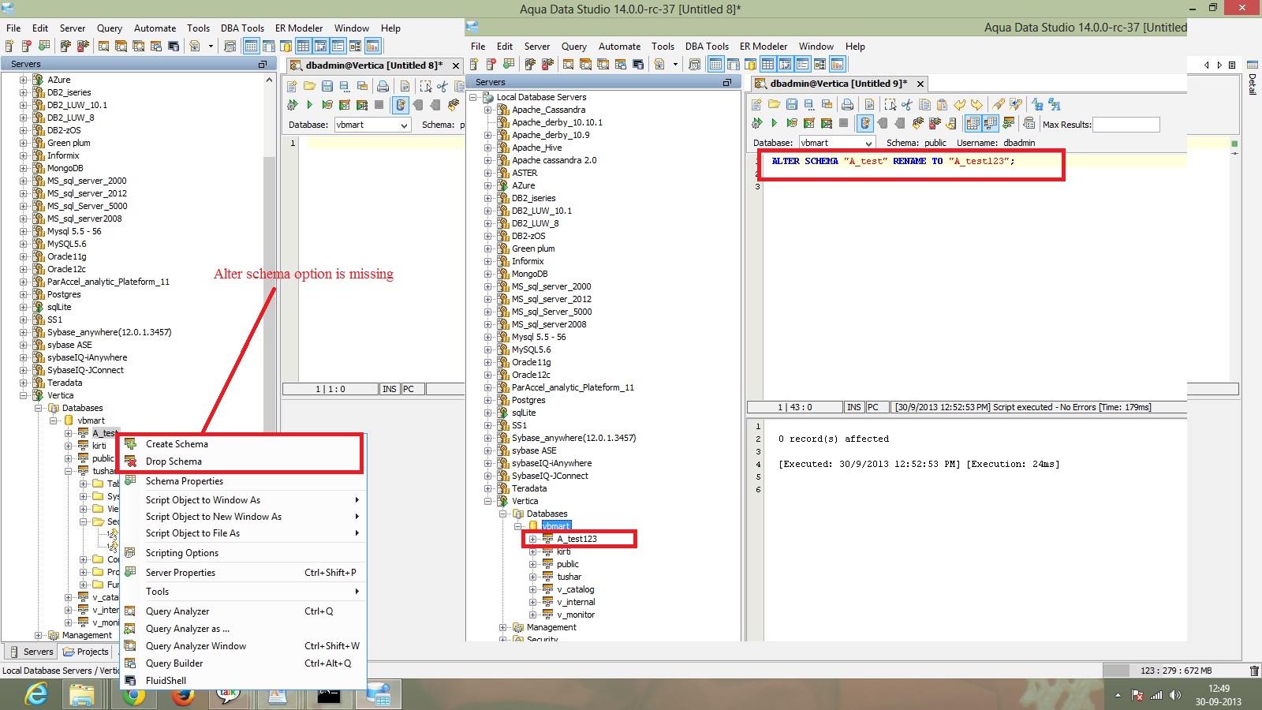Image resolution: width=1262 pixels, height=710 pixels.
Task: Switch to the Projects tab at bottom left
Action: click(x=85, y=652)
